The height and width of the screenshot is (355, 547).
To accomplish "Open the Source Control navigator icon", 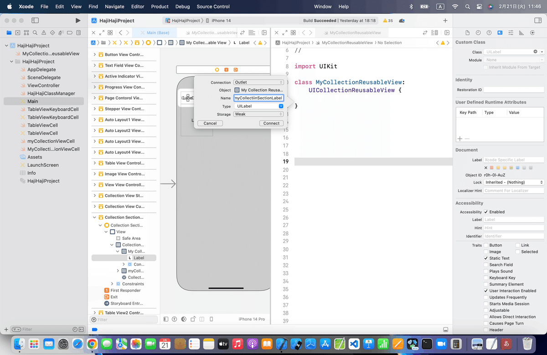I will click(17, 32).
